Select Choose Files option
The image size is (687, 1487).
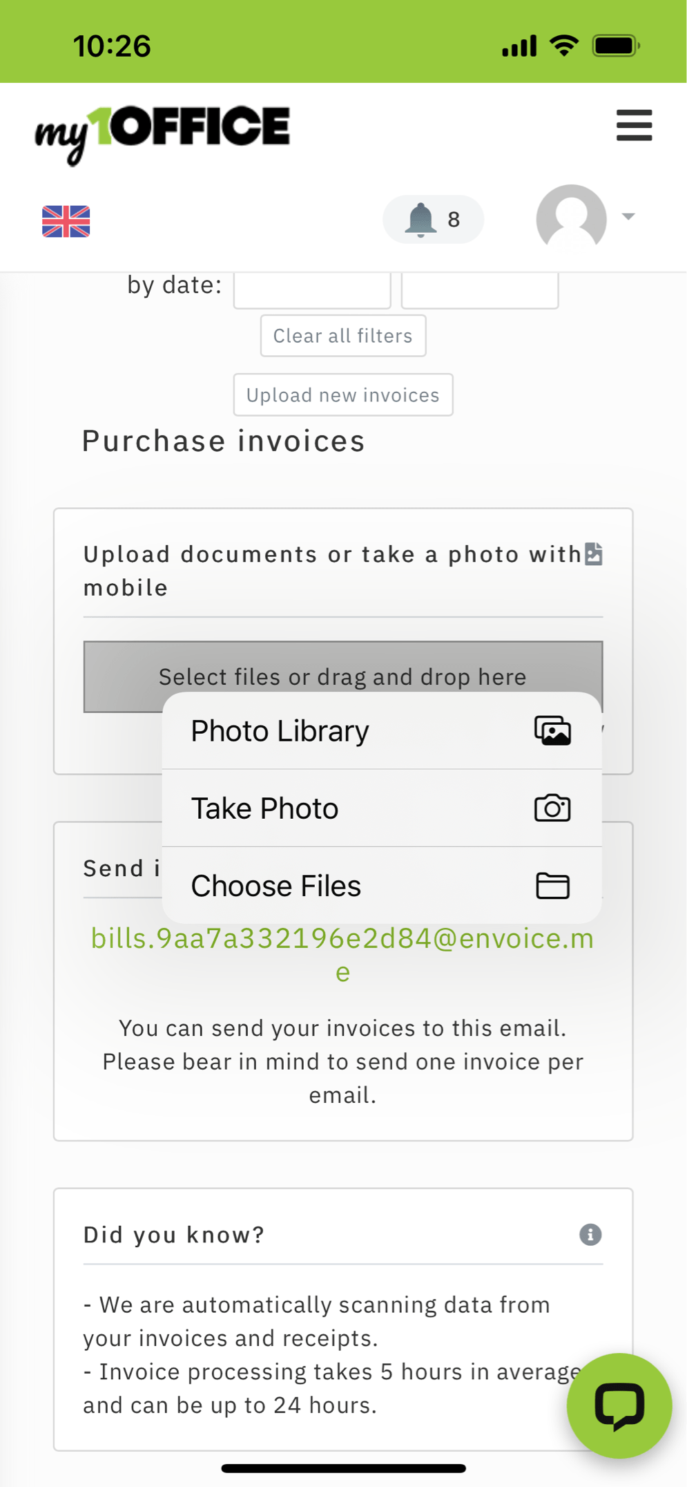(382, 886)
